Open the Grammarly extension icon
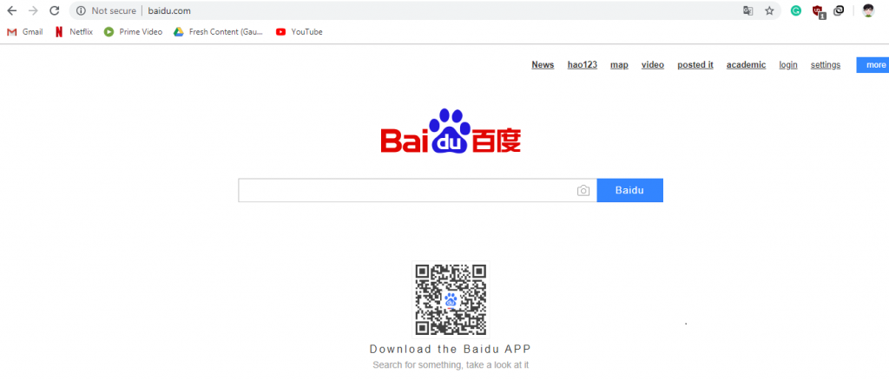 coord(796,10)
